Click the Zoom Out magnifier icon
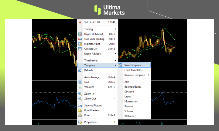 (x=80, y=99)
